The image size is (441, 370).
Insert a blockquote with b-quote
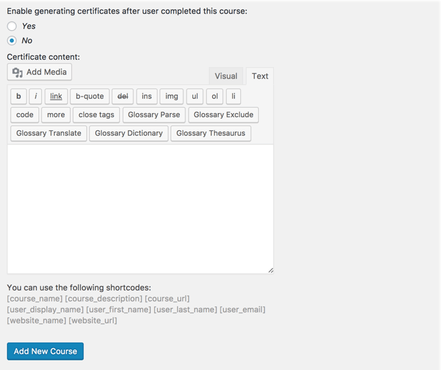90,97
